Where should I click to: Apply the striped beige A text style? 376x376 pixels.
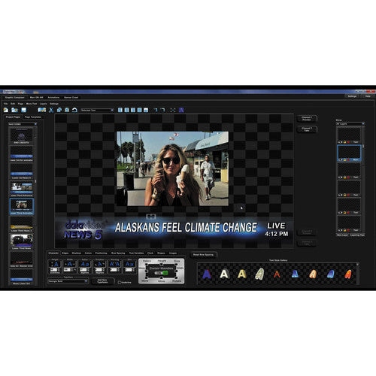[259, 274]
